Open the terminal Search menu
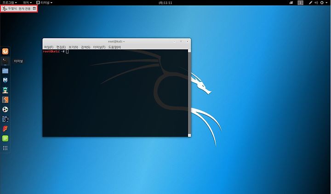Screen dimensions: 331x194 [86, 47]
